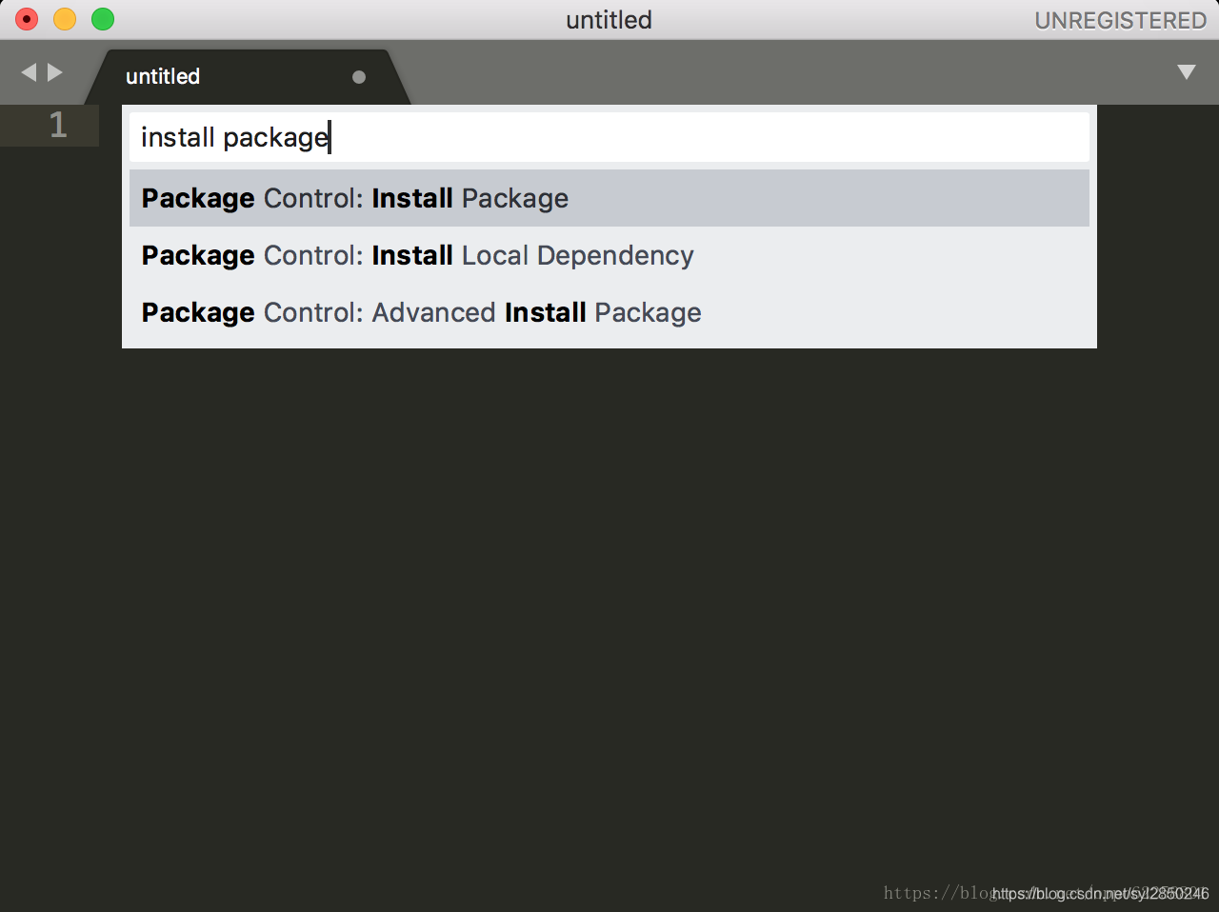Click the command palette search field

coord(609,137)
